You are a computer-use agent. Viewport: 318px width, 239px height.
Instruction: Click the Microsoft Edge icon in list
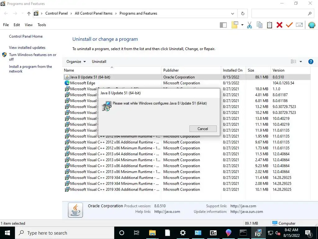click(x=67, y=83)
